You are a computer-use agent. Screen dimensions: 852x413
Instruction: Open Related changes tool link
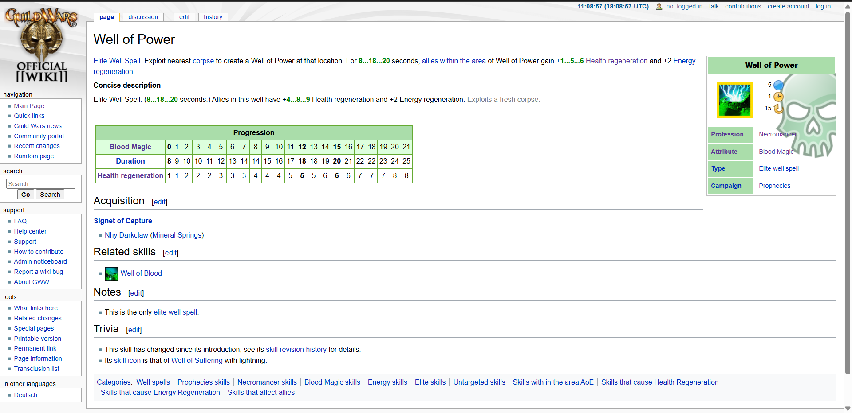point(38,318)
